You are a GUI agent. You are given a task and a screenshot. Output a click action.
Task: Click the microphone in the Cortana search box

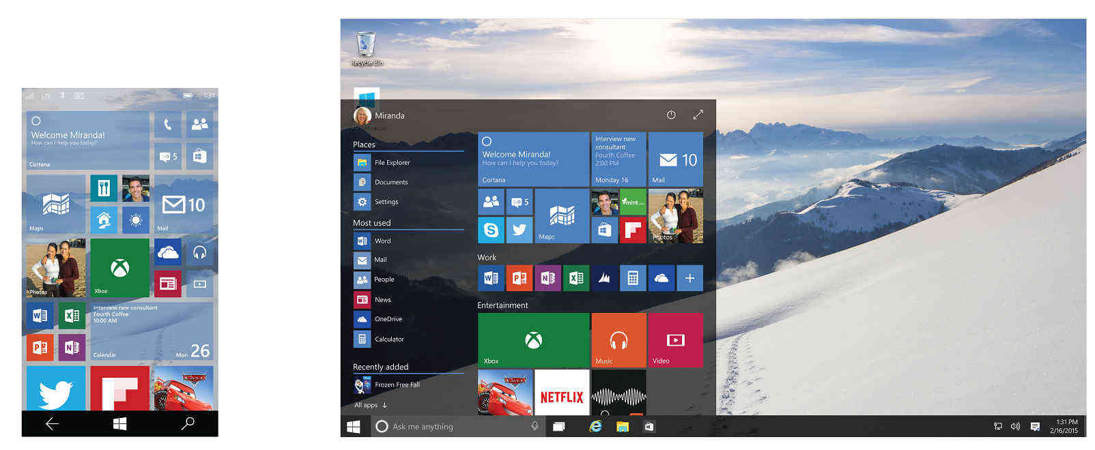tap(535, 426)
